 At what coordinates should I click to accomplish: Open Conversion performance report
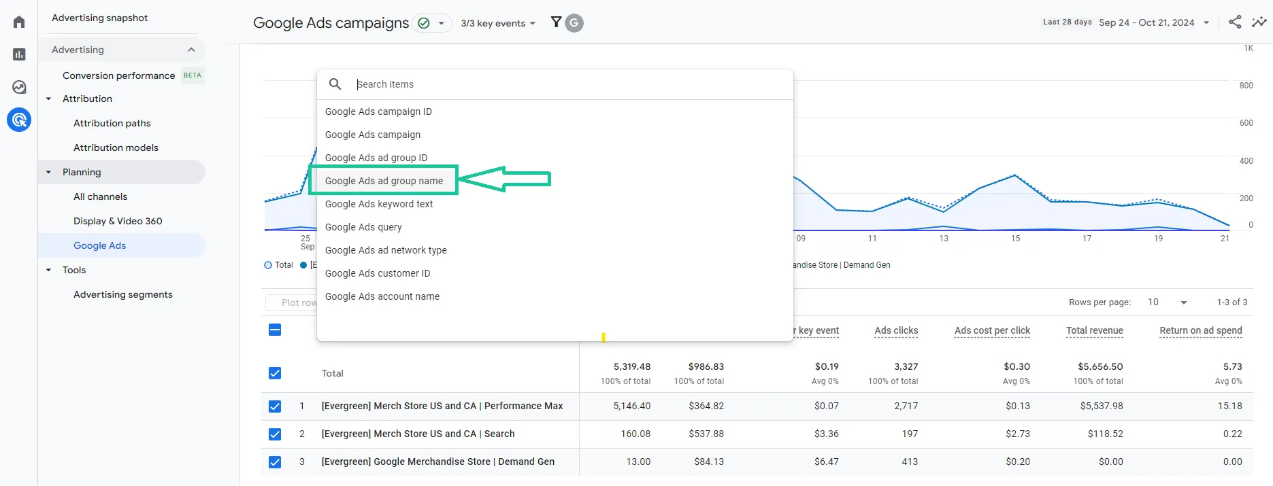pyautogui.click(x=118, y=75)
